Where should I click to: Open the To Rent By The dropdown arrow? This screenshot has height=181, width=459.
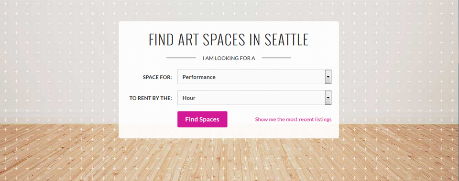click(328, 98)
